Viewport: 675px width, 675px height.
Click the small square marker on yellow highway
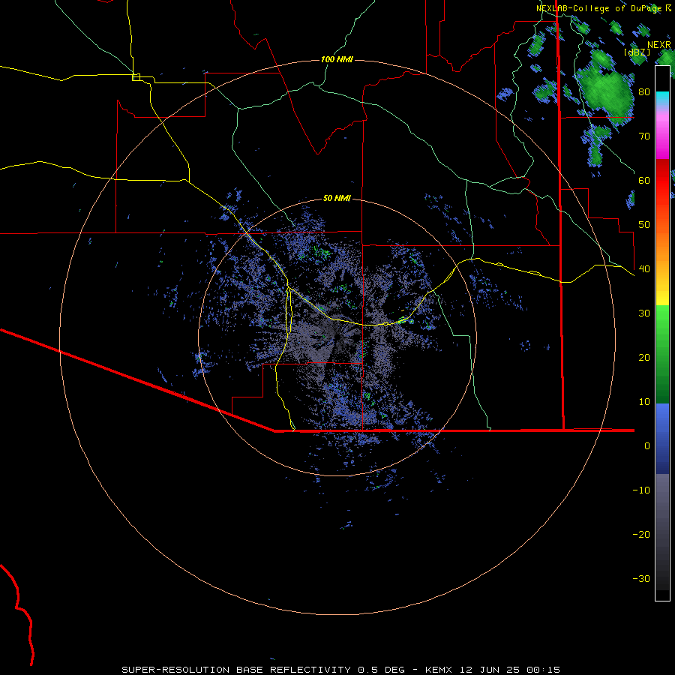(x=136, y=77)
